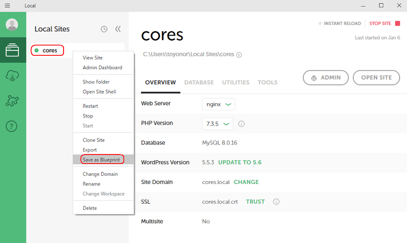This screenshot has height=243, width=407.
Task: Click the recent sites clock icon
Action: click(104, 29)
